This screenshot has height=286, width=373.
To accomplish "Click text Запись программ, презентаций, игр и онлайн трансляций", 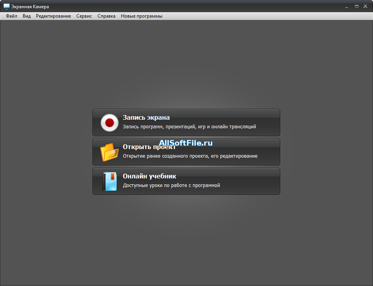I will (189, 127).
